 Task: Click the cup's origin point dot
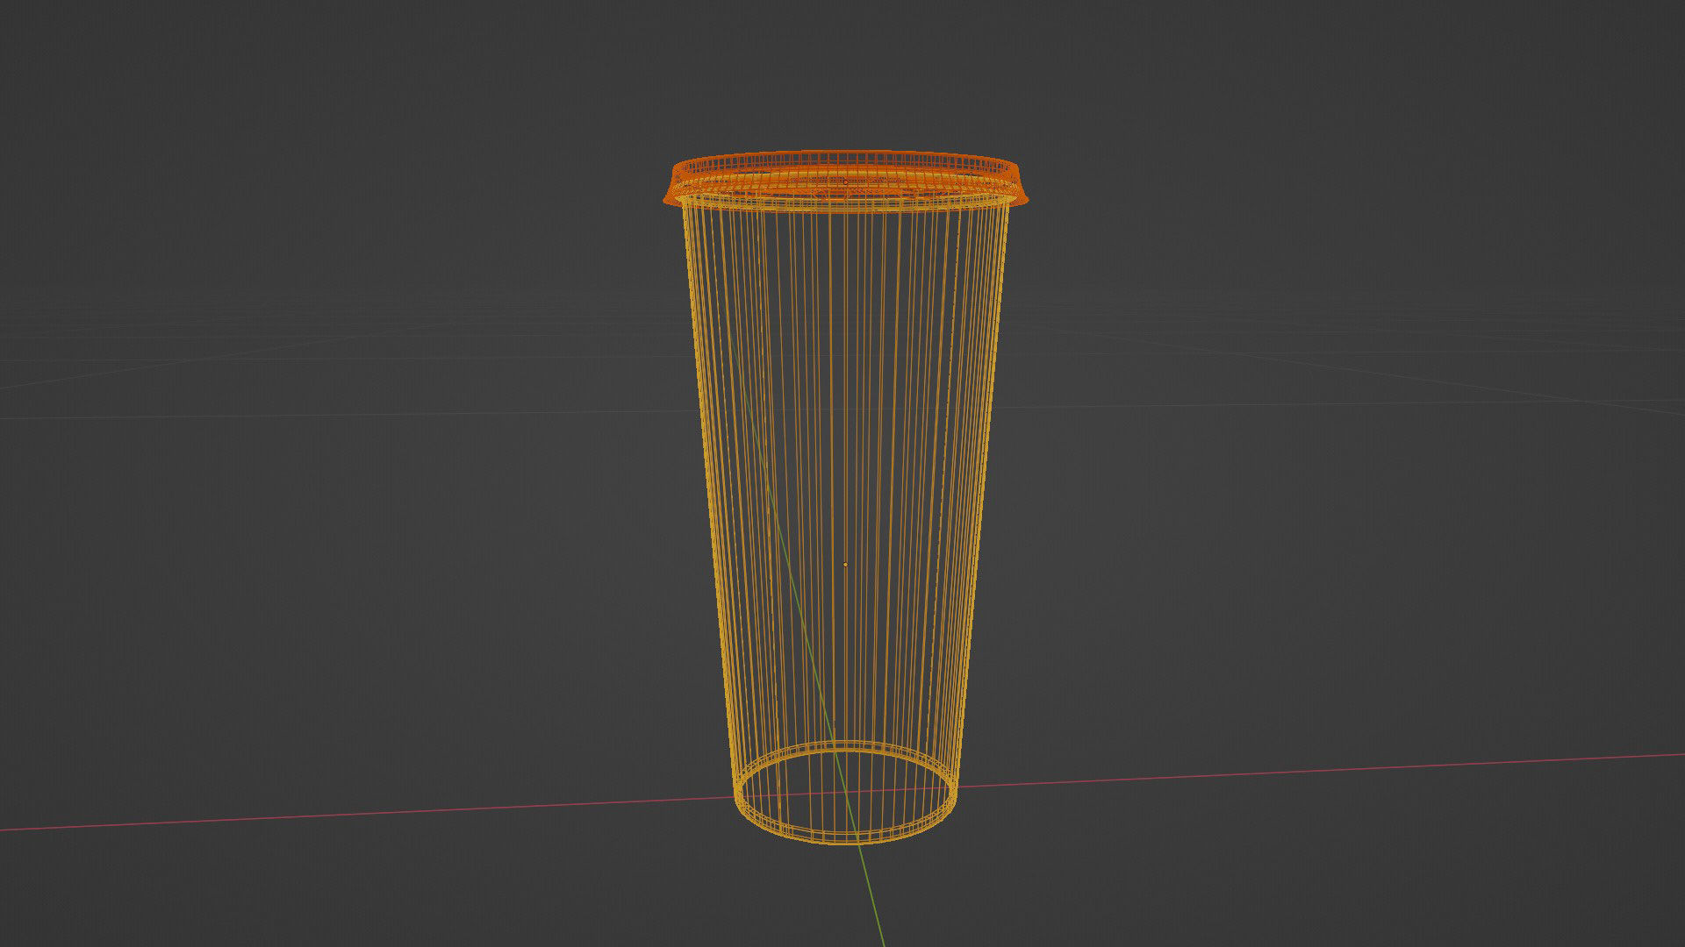[x=845, y=565]
